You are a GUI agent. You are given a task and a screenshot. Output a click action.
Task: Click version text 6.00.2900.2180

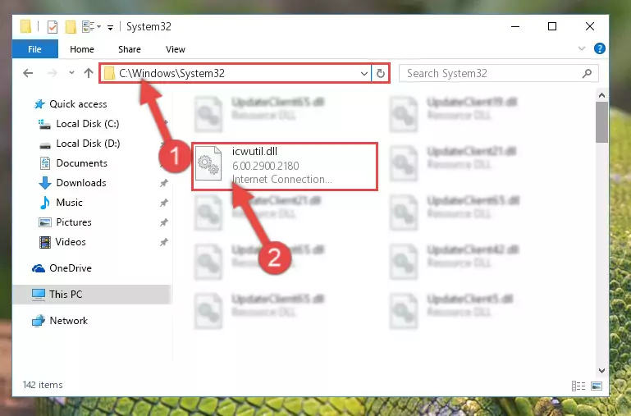266,166
